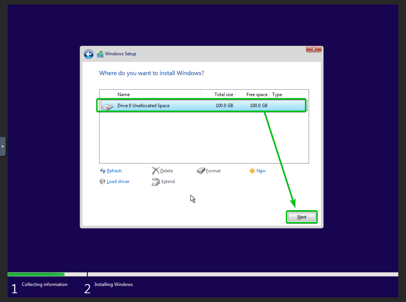Select the Drive 0 Unallocated Space row

203,106
